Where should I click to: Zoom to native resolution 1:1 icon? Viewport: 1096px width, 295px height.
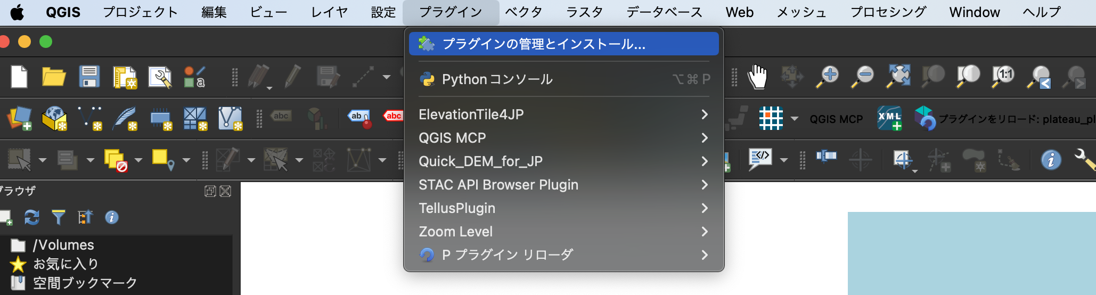coord(1003,77)
